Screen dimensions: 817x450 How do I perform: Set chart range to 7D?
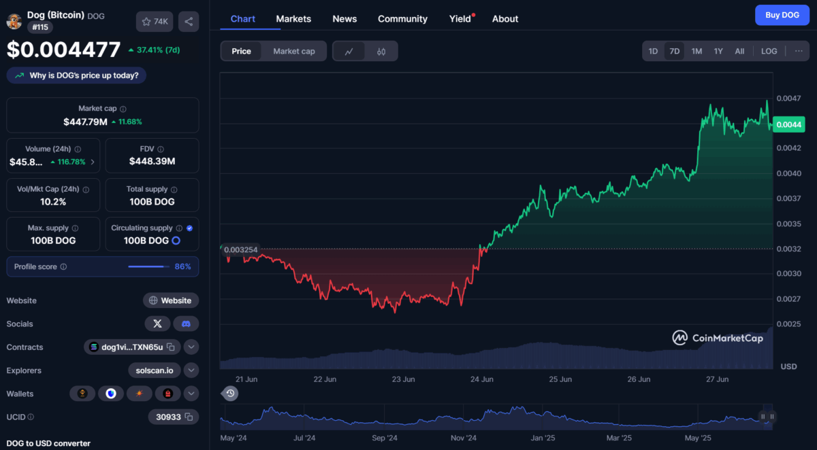tap(675, 51)
